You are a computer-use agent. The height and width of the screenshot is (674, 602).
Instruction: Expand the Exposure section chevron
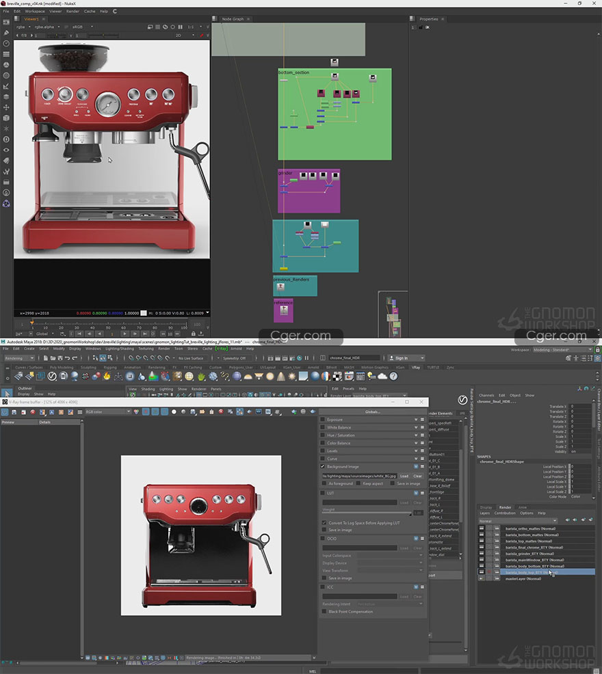(416, 420)
